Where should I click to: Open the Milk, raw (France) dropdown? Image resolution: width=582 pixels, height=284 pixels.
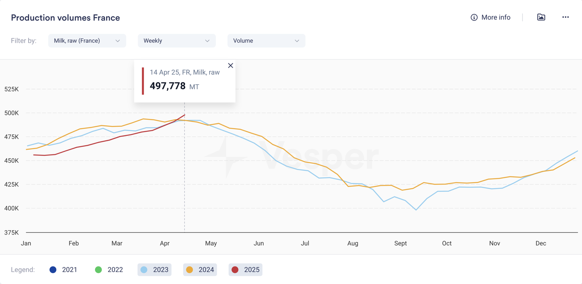coord(87,41)
